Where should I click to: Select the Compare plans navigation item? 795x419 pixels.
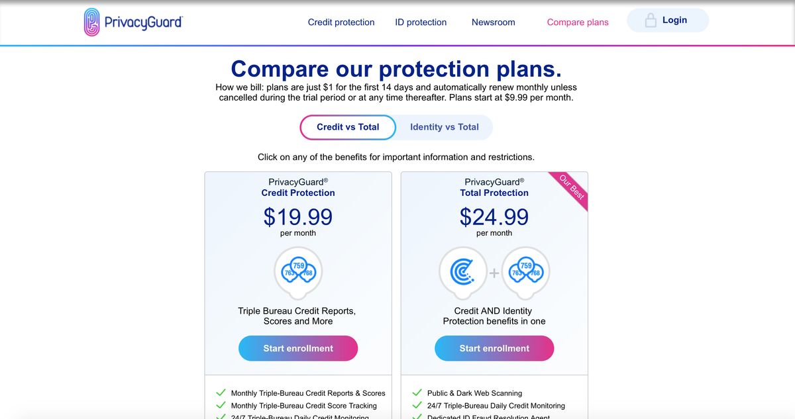[578, 22]
